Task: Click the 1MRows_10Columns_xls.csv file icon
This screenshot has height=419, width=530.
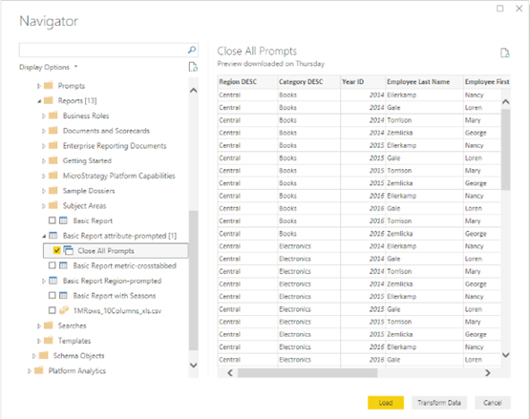Action: (x=64, y=310)
